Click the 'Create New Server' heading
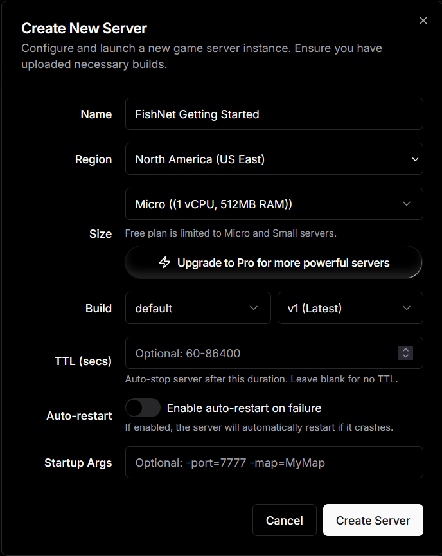 84,28
